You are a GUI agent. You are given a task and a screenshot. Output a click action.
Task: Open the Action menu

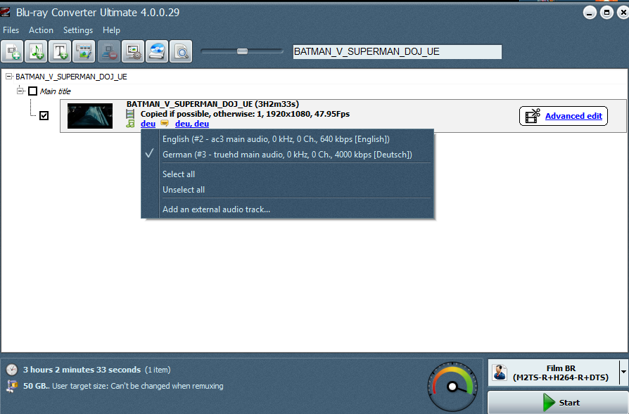coord(41,30)
